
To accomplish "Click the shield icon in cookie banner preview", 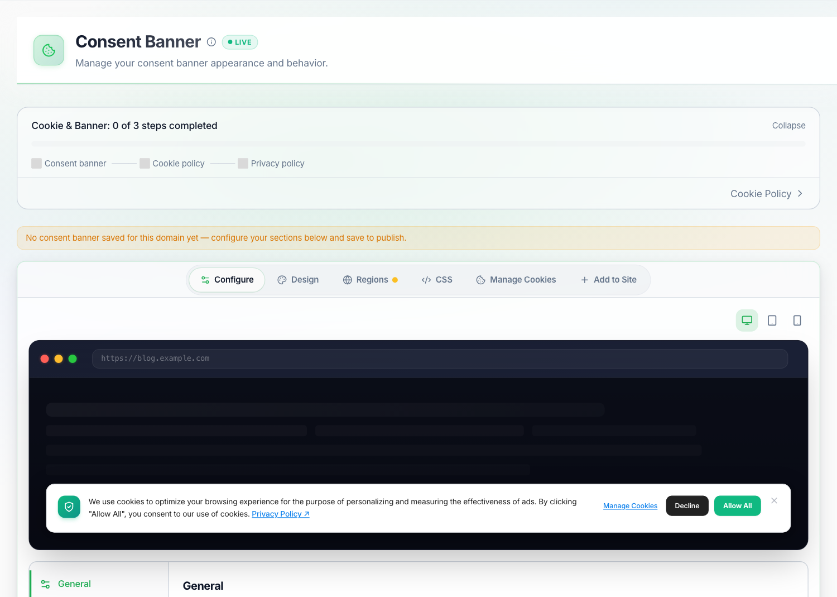I will [x=69, y=507].
